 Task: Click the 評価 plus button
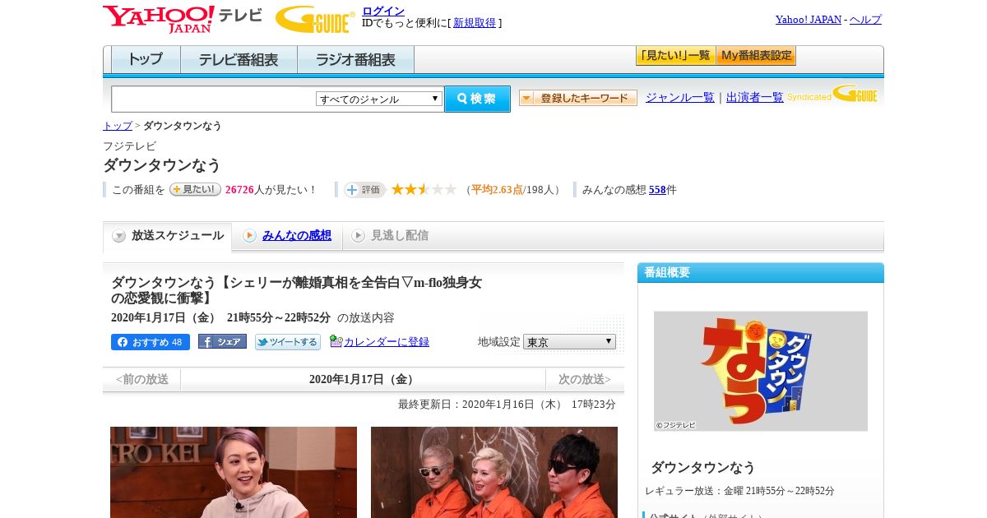[364, 190]
